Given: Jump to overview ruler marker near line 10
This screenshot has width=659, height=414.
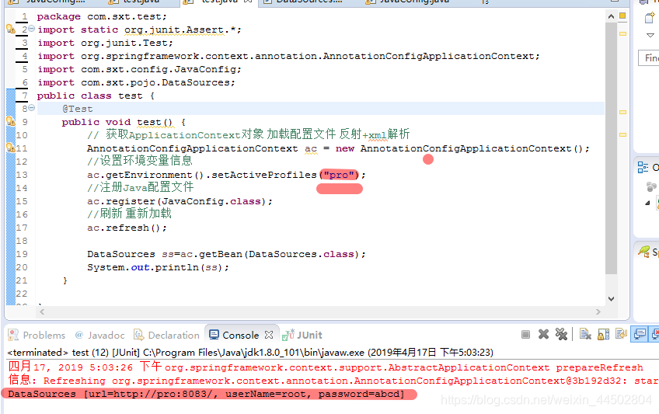Looking at the screenshot, I should (x=622, y=135).
